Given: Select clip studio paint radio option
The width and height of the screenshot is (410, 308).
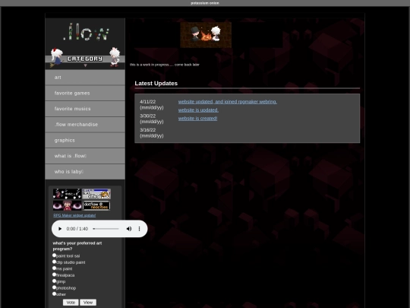Looking at the screenshot, I should tap(55, 262).
